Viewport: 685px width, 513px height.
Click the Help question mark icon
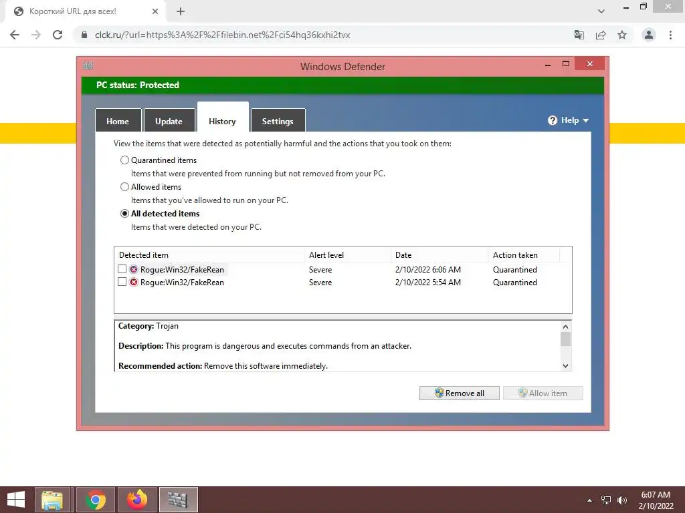point(552,120)
